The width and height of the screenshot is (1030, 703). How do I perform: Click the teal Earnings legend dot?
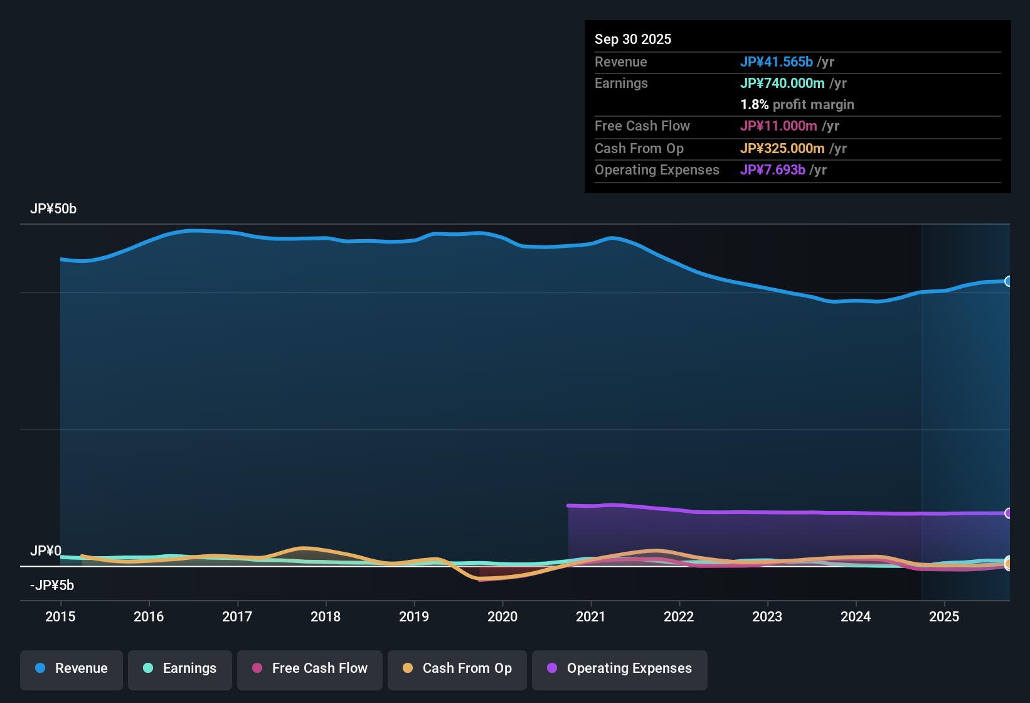(x=148, y=668)
